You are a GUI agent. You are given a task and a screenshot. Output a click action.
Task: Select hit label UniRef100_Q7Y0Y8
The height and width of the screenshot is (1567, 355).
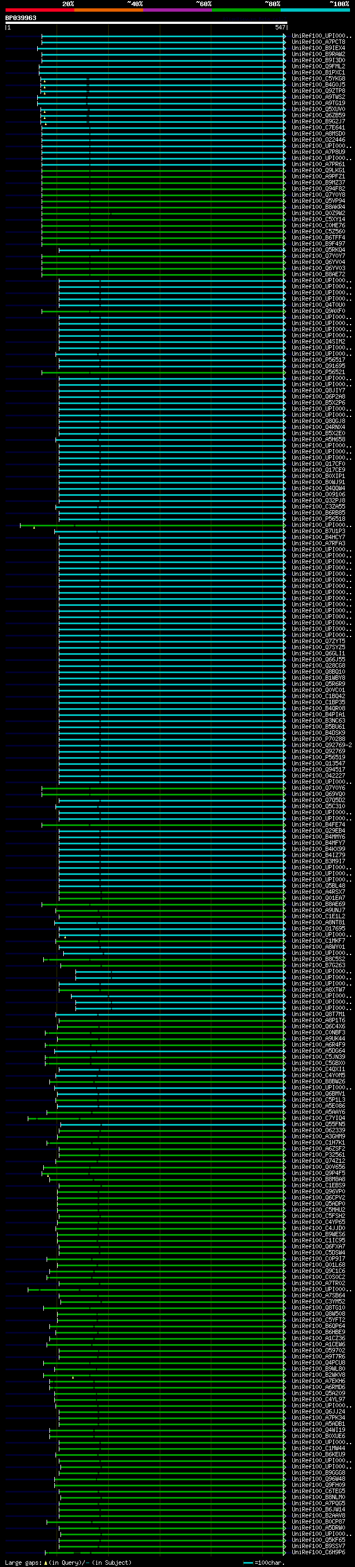pyautogui.click(x=318, y=195)
